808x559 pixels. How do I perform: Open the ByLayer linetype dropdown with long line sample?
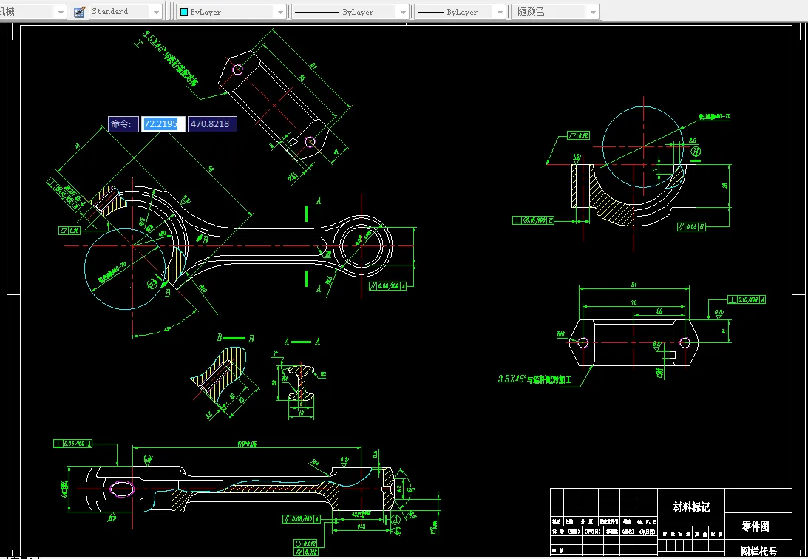click(x=350, y=12)
